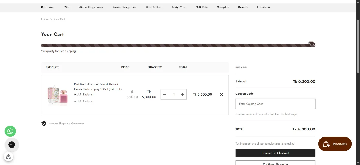This screenshot has height=165, width=360.
Task: Click the coupon applied at checkout note
Action: 266,114
